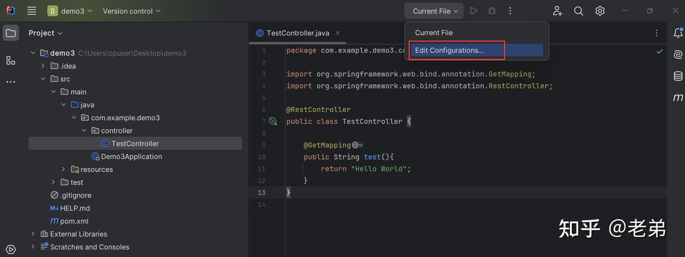The width and height of the screenshot is (685, 257).
Task: Click the Spring bean gutter icon
Action: [273, 121]
